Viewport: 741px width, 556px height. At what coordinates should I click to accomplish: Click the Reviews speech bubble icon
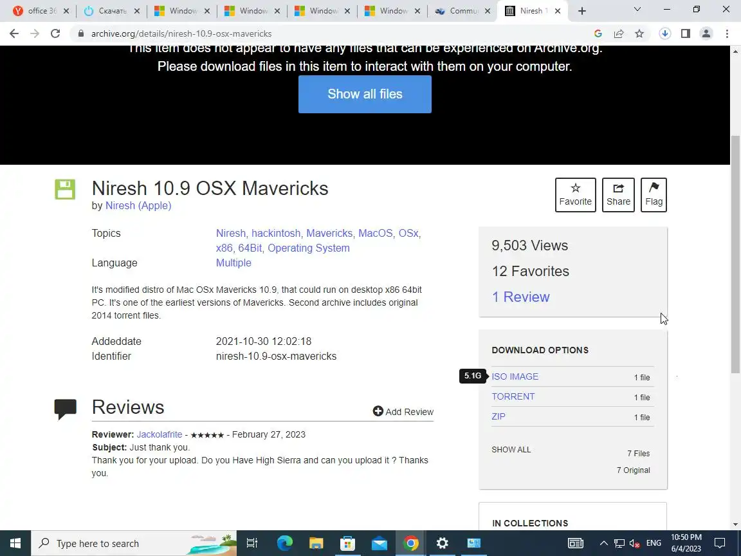coord(65,409)
